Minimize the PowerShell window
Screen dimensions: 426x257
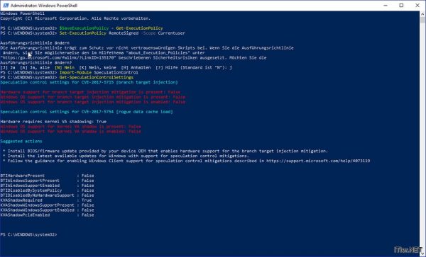(x=386, y=6)
